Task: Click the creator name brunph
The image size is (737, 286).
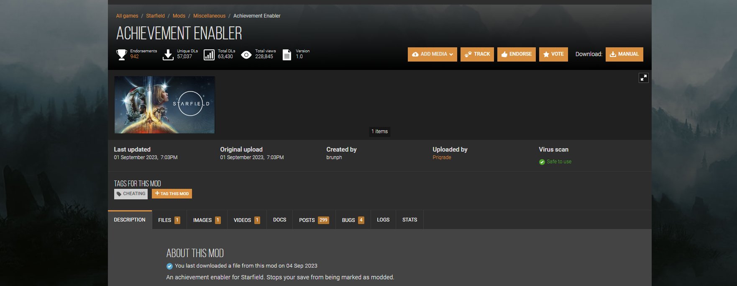Action: click(x=334, y=157)
